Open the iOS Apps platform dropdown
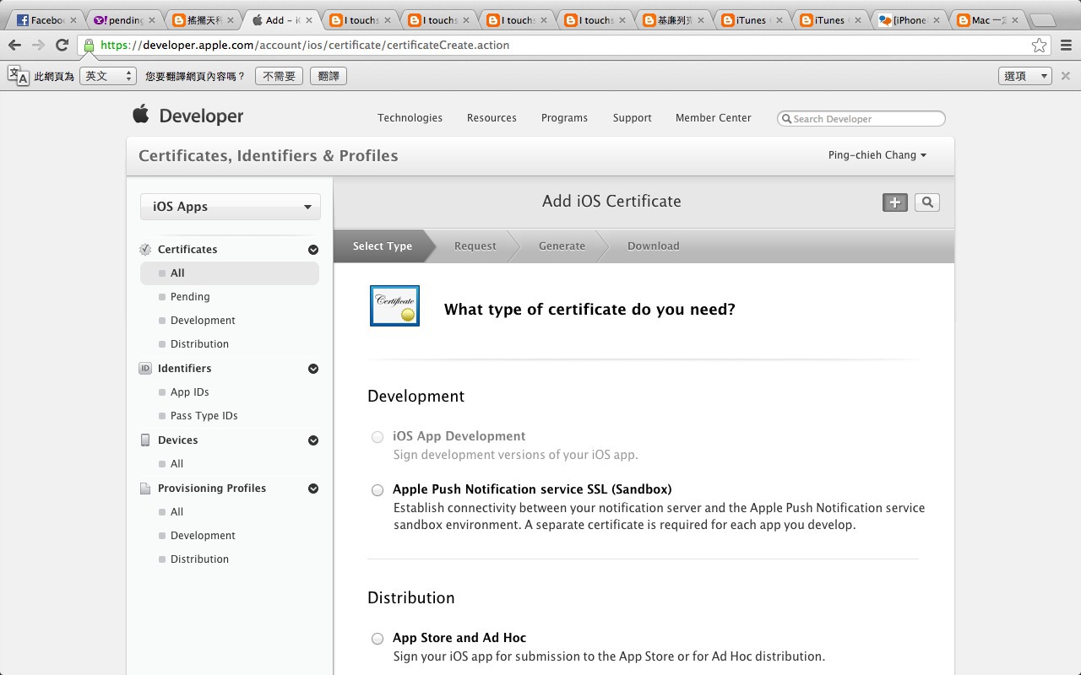Image resolution: width=1081 pixels, height=675 pixels. [x=231, y=207]
